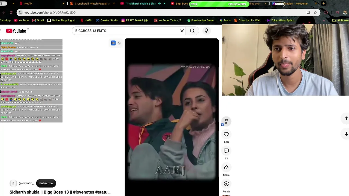Click the YouTube logo to go home
The width and height of the screenshot is (349, 196).
(x=16, y=31)
